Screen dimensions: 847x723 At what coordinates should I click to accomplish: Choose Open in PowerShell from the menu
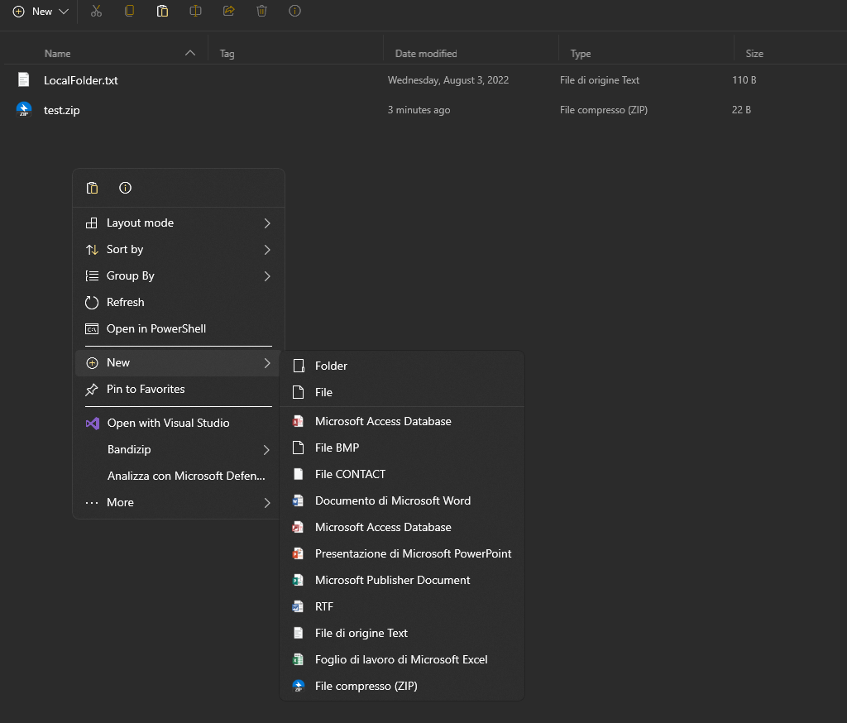coord(179,328)
